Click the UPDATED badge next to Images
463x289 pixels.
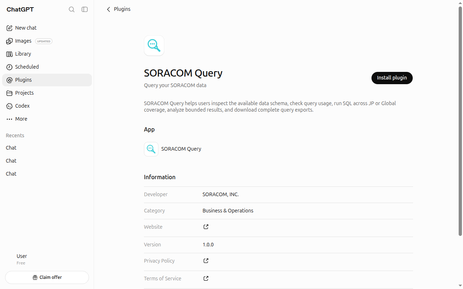44,41
